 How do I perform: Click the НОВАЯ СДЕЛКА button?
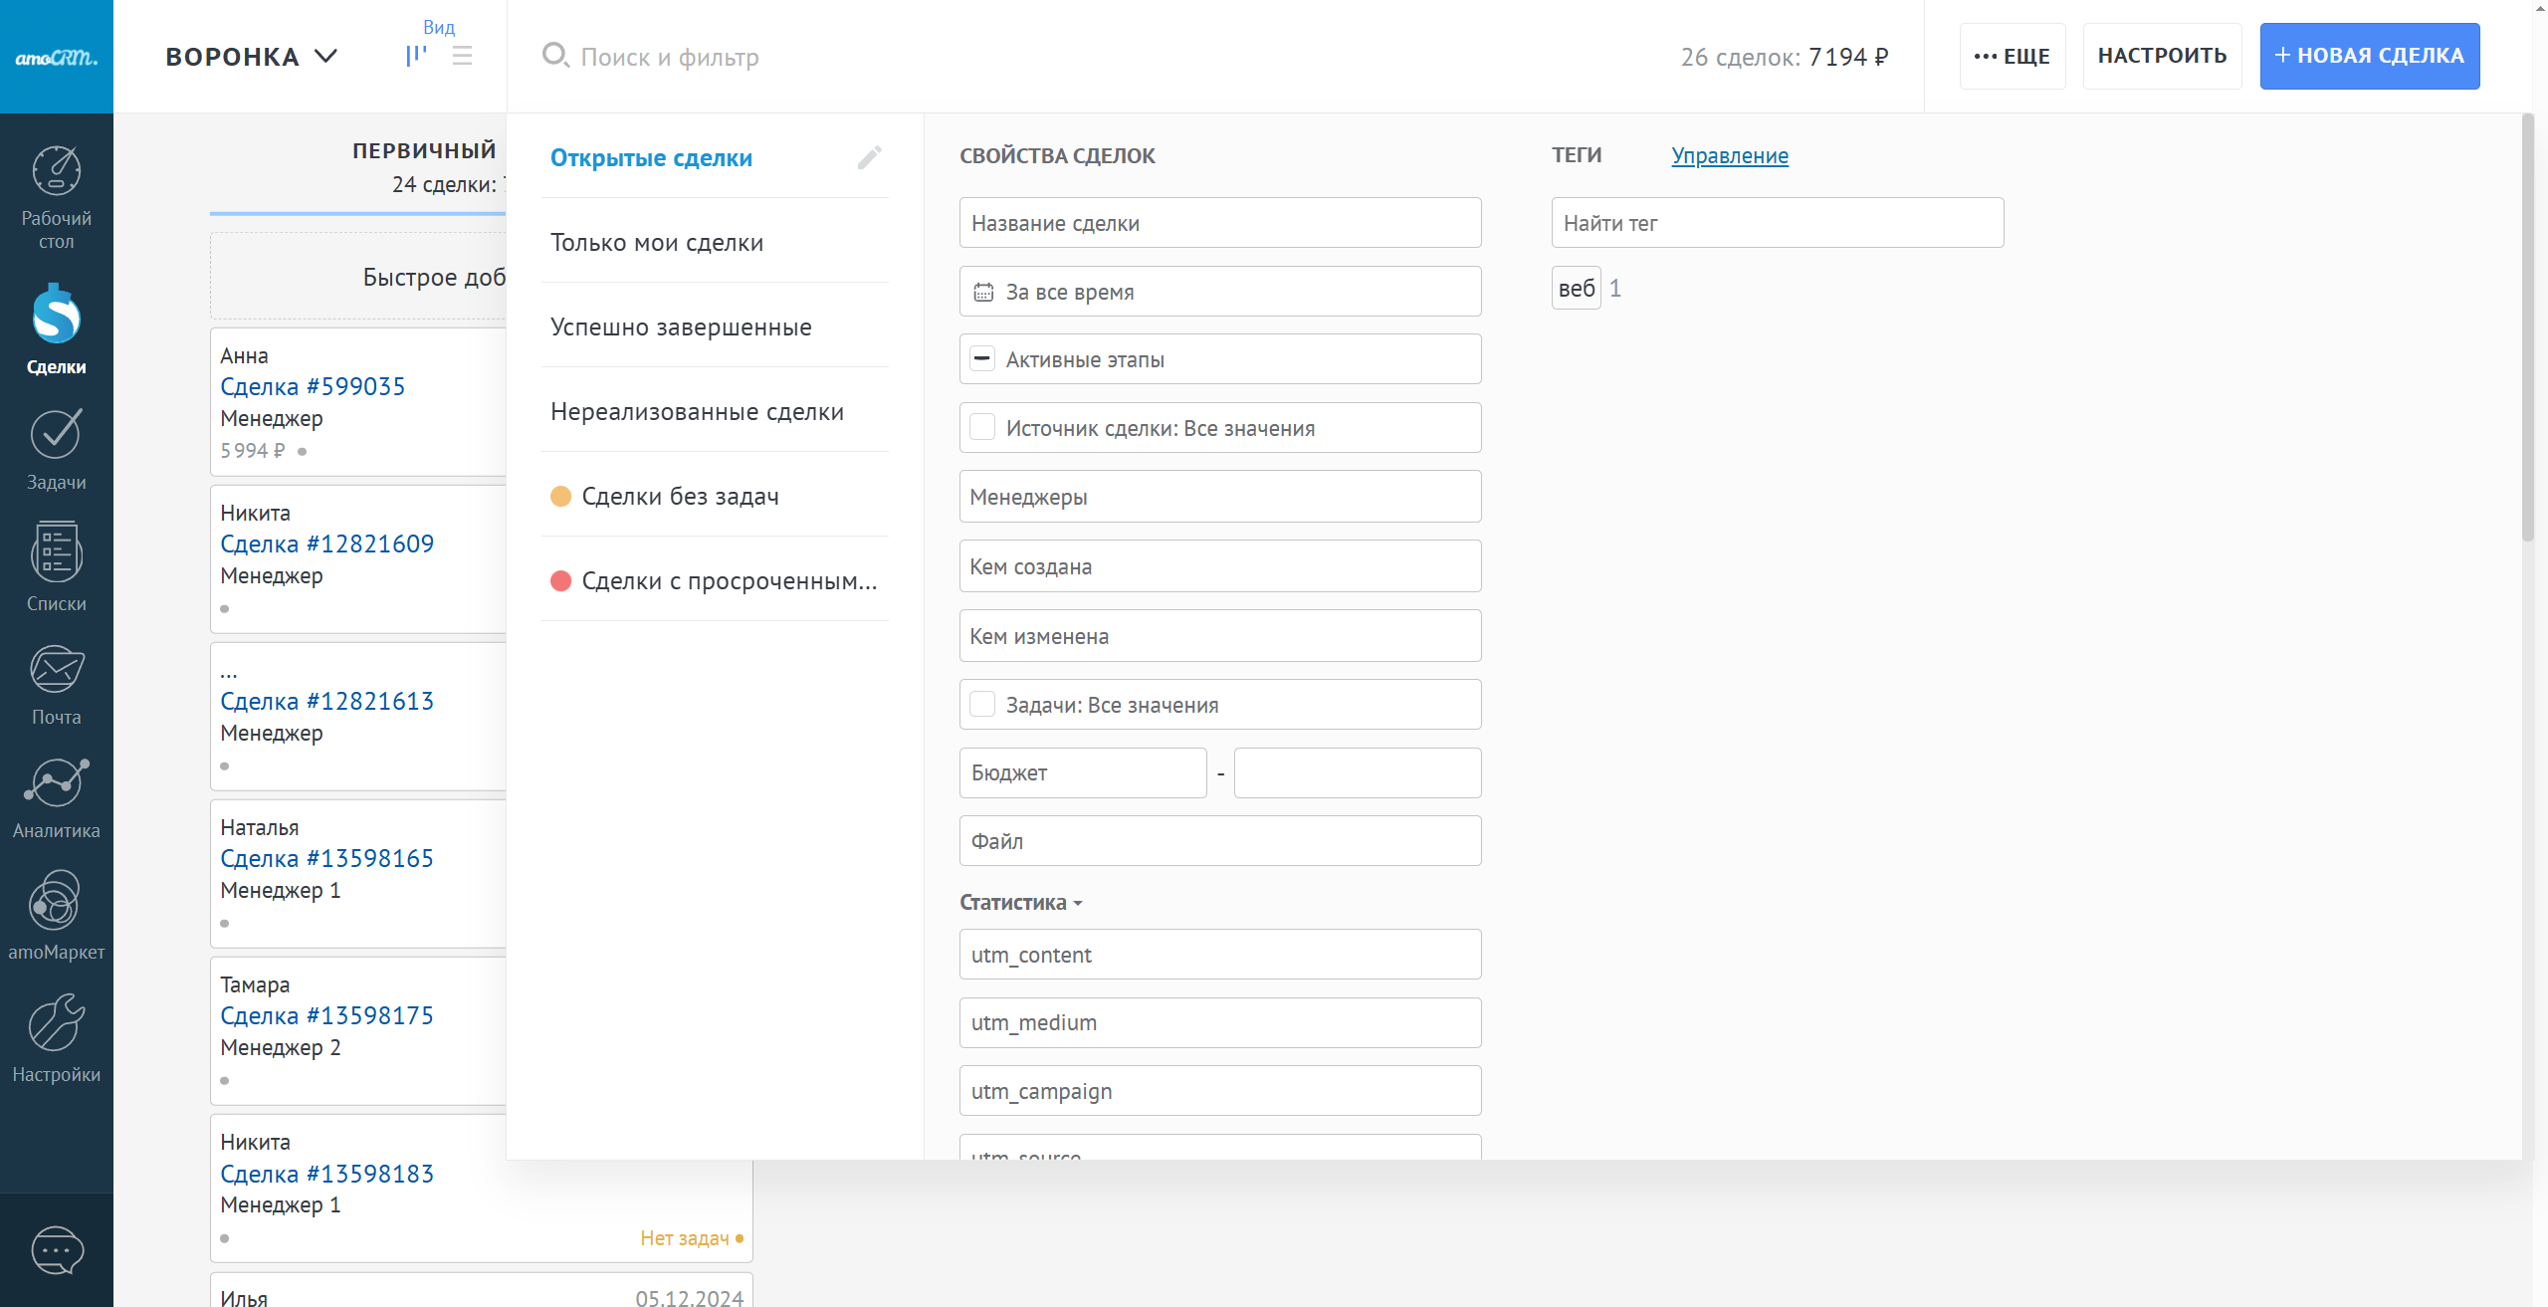(x=2369, y=56)
